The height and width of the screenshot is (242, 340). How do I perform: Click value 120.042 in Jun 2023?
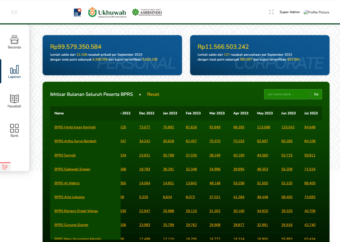(x=288, y=127)
